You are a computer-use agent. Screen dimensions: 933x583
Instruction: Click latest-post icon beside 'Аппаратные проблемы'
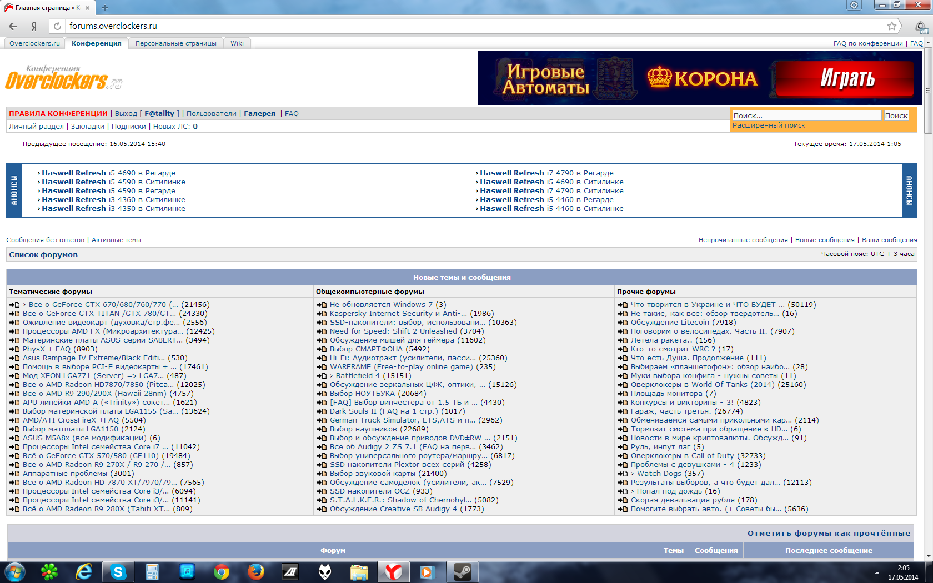[14, 474]
